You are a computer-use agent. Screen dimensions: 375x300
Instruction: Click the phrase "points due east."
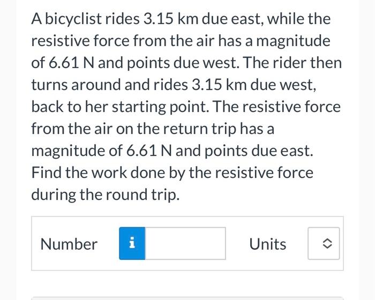(x=259, y=151)
